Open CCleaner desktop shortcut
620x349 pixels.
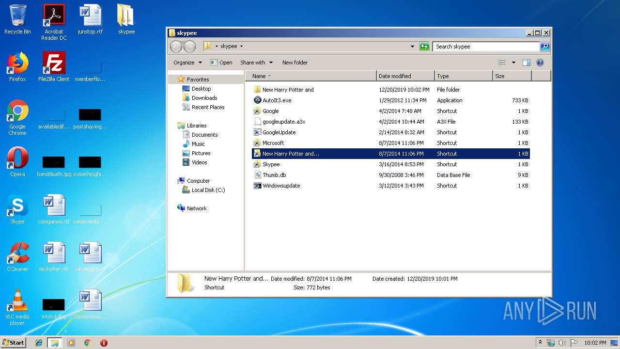(17, 257)
